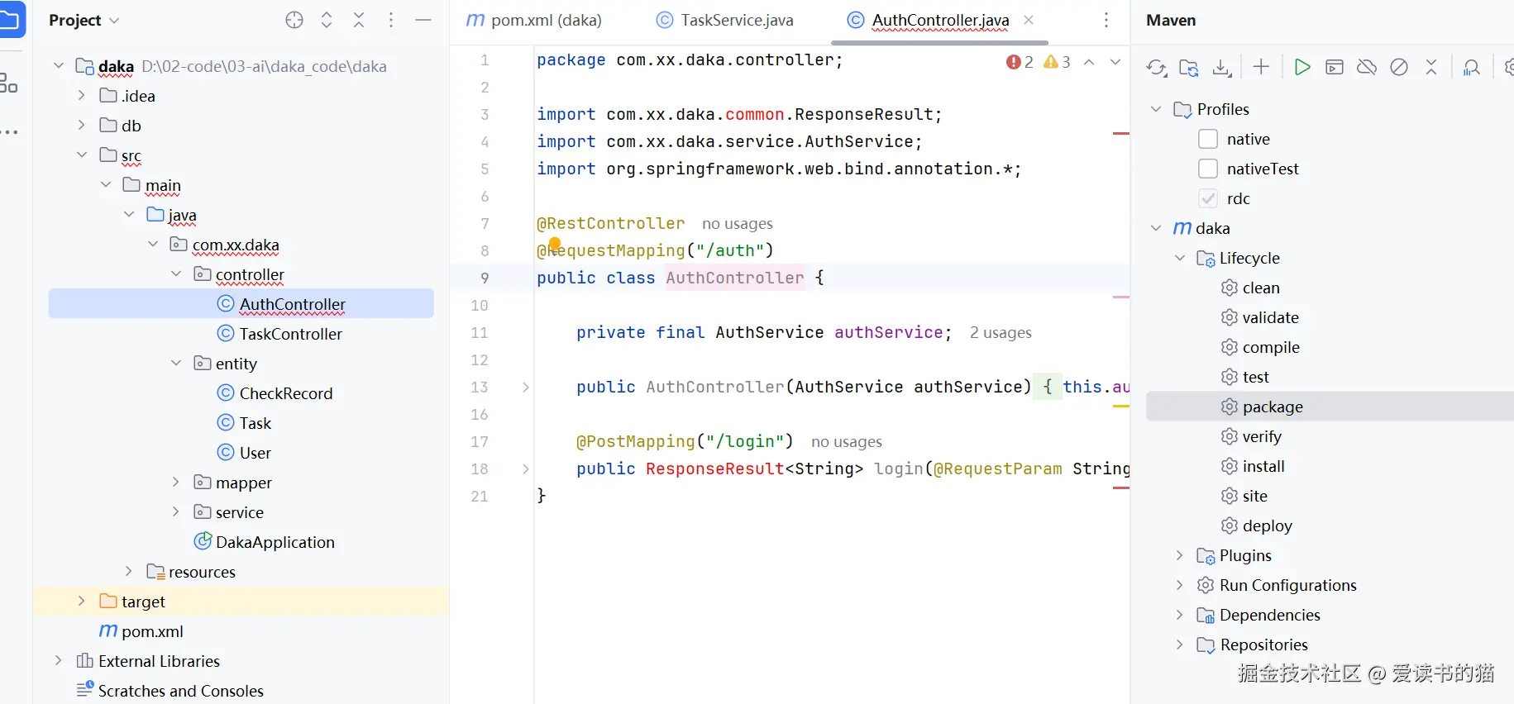
Task: Click the warnings count indicator in editor
Action: click(x=1058, y=62)
